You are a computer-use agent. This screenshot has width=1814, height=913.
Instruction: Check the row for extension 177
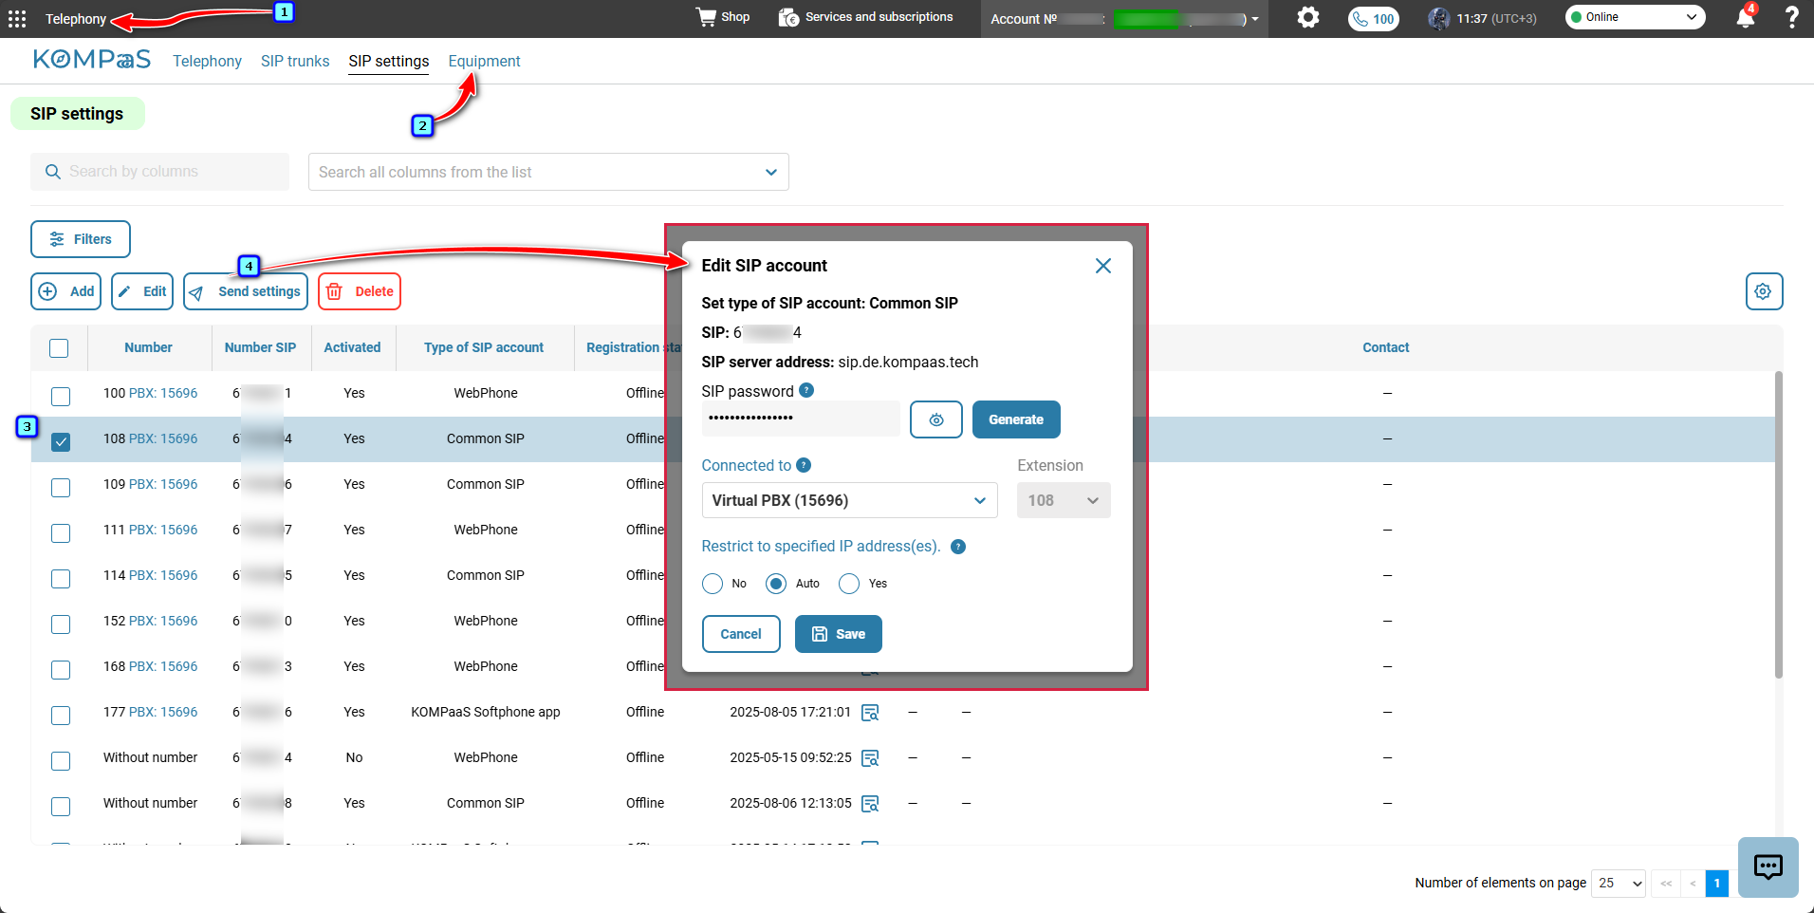(x=61, y=716)
